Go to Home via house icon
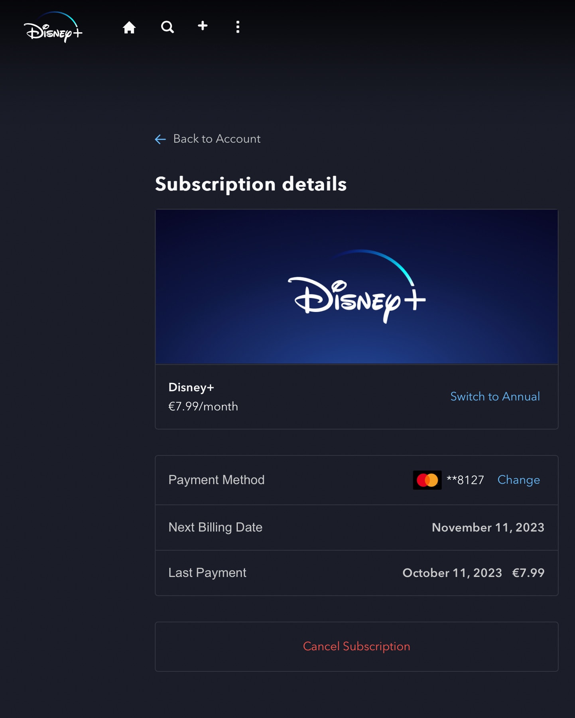Screen dimensions: 575x718 point(129,27)
